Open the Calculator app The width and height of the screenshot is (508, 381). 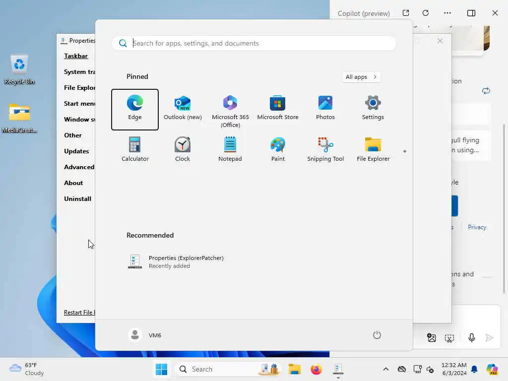coord(135,149)
